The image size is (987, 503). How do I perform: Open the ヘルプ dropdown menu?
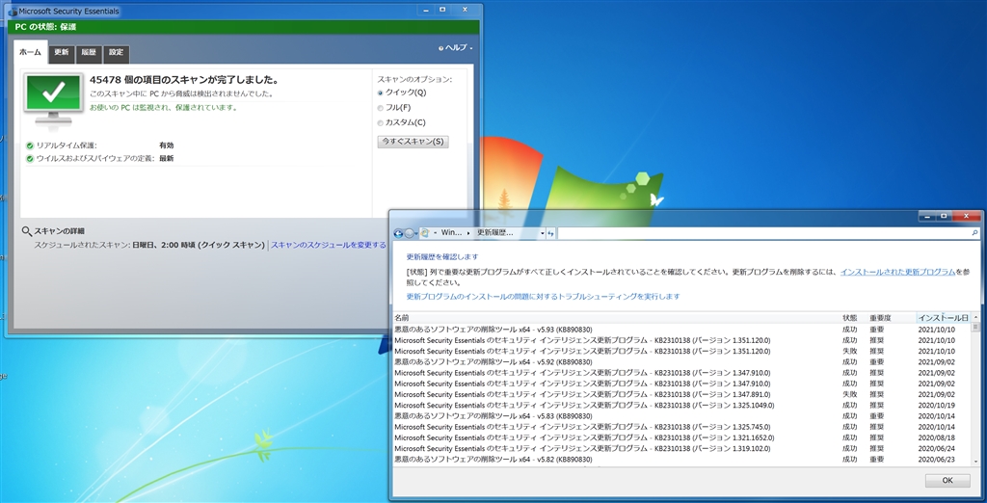coord(456,48)
